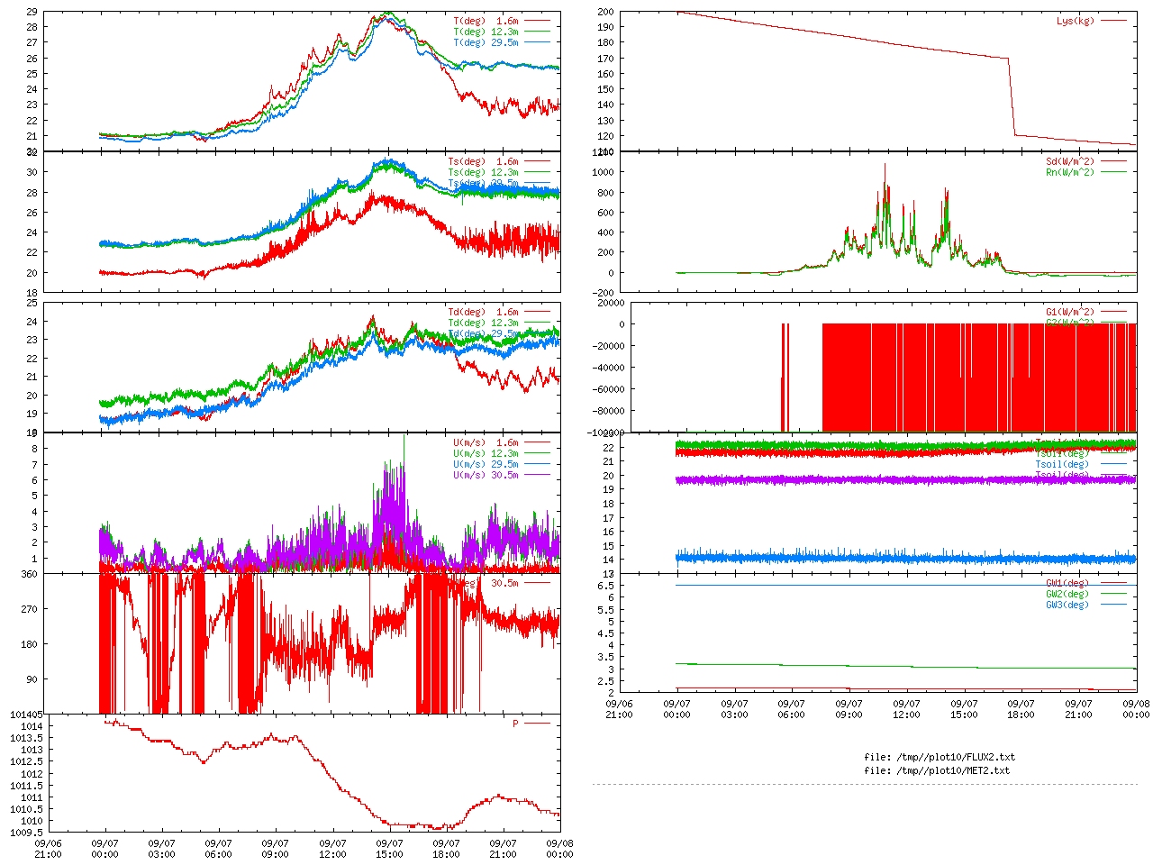Image resolution: width=1153 pixels, height=865 pixels.
Task: Click the blue-line Tsoil(deg) legend entry
Action: click(x=1063, y=464)
